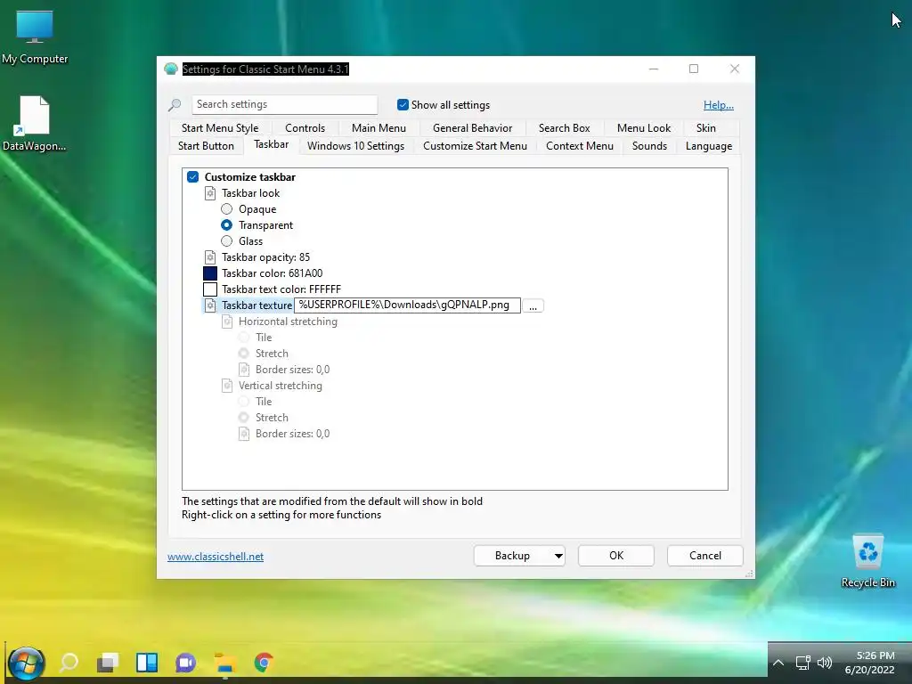Open network status tray icon
This screenshot has width=912, height=684.
(x=802, y=663)
